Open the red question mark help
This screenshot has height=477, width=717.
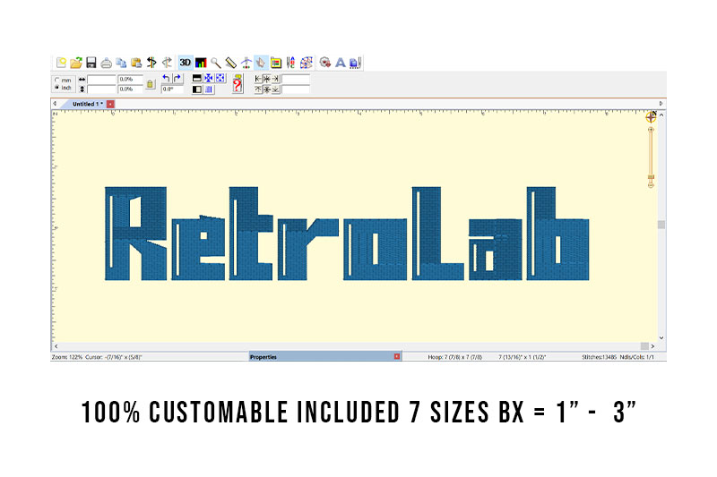click(238, 84)
